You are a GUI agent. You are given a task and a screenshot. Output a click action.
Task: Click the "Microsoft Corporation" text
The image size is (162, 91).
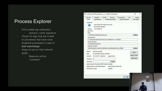(99, 27)
